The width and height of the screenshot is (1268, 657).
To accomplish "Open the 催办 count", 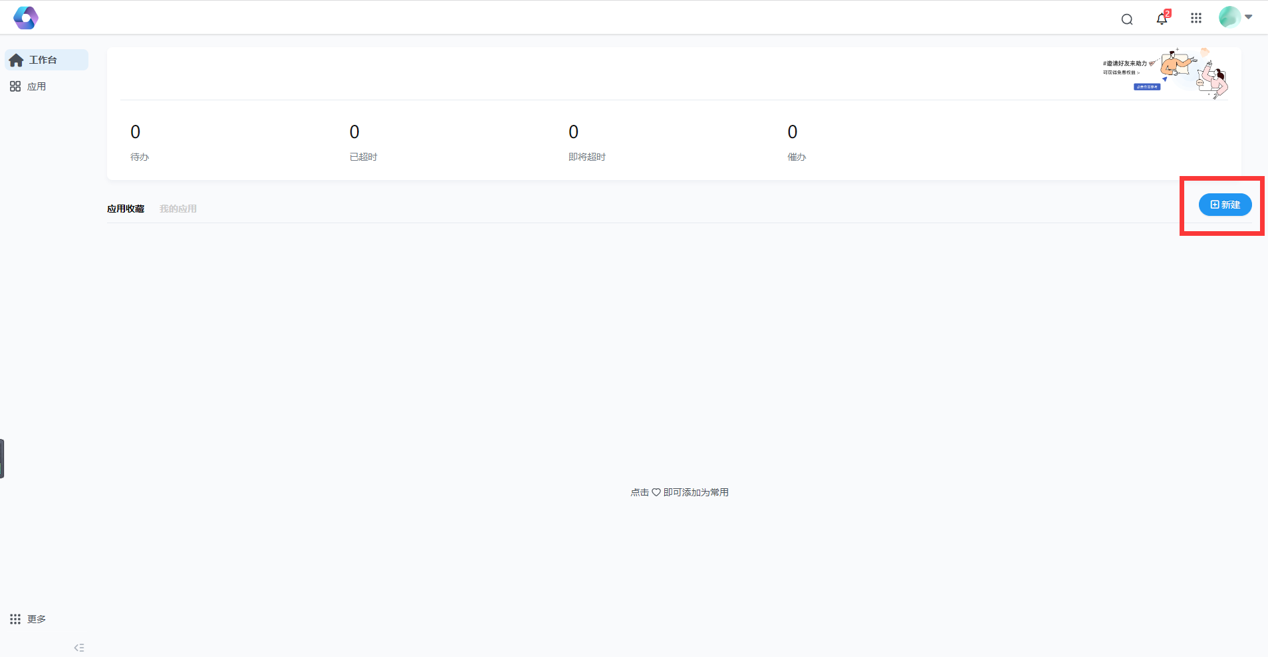I will click(792, 132).
